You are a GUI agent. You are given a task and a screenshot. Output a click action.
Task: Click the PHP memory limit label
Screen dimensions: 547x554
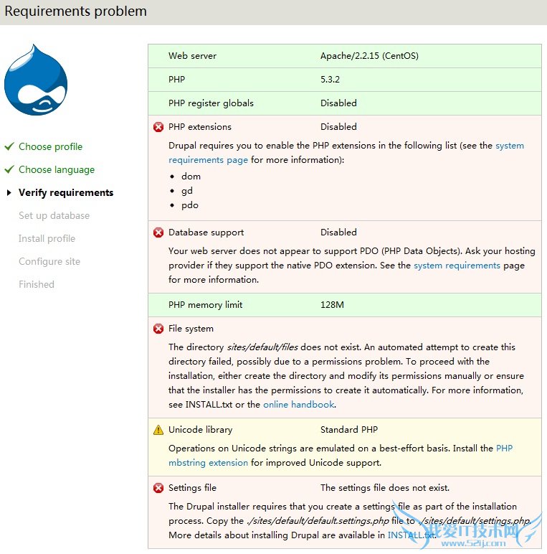tap(205, 305)
